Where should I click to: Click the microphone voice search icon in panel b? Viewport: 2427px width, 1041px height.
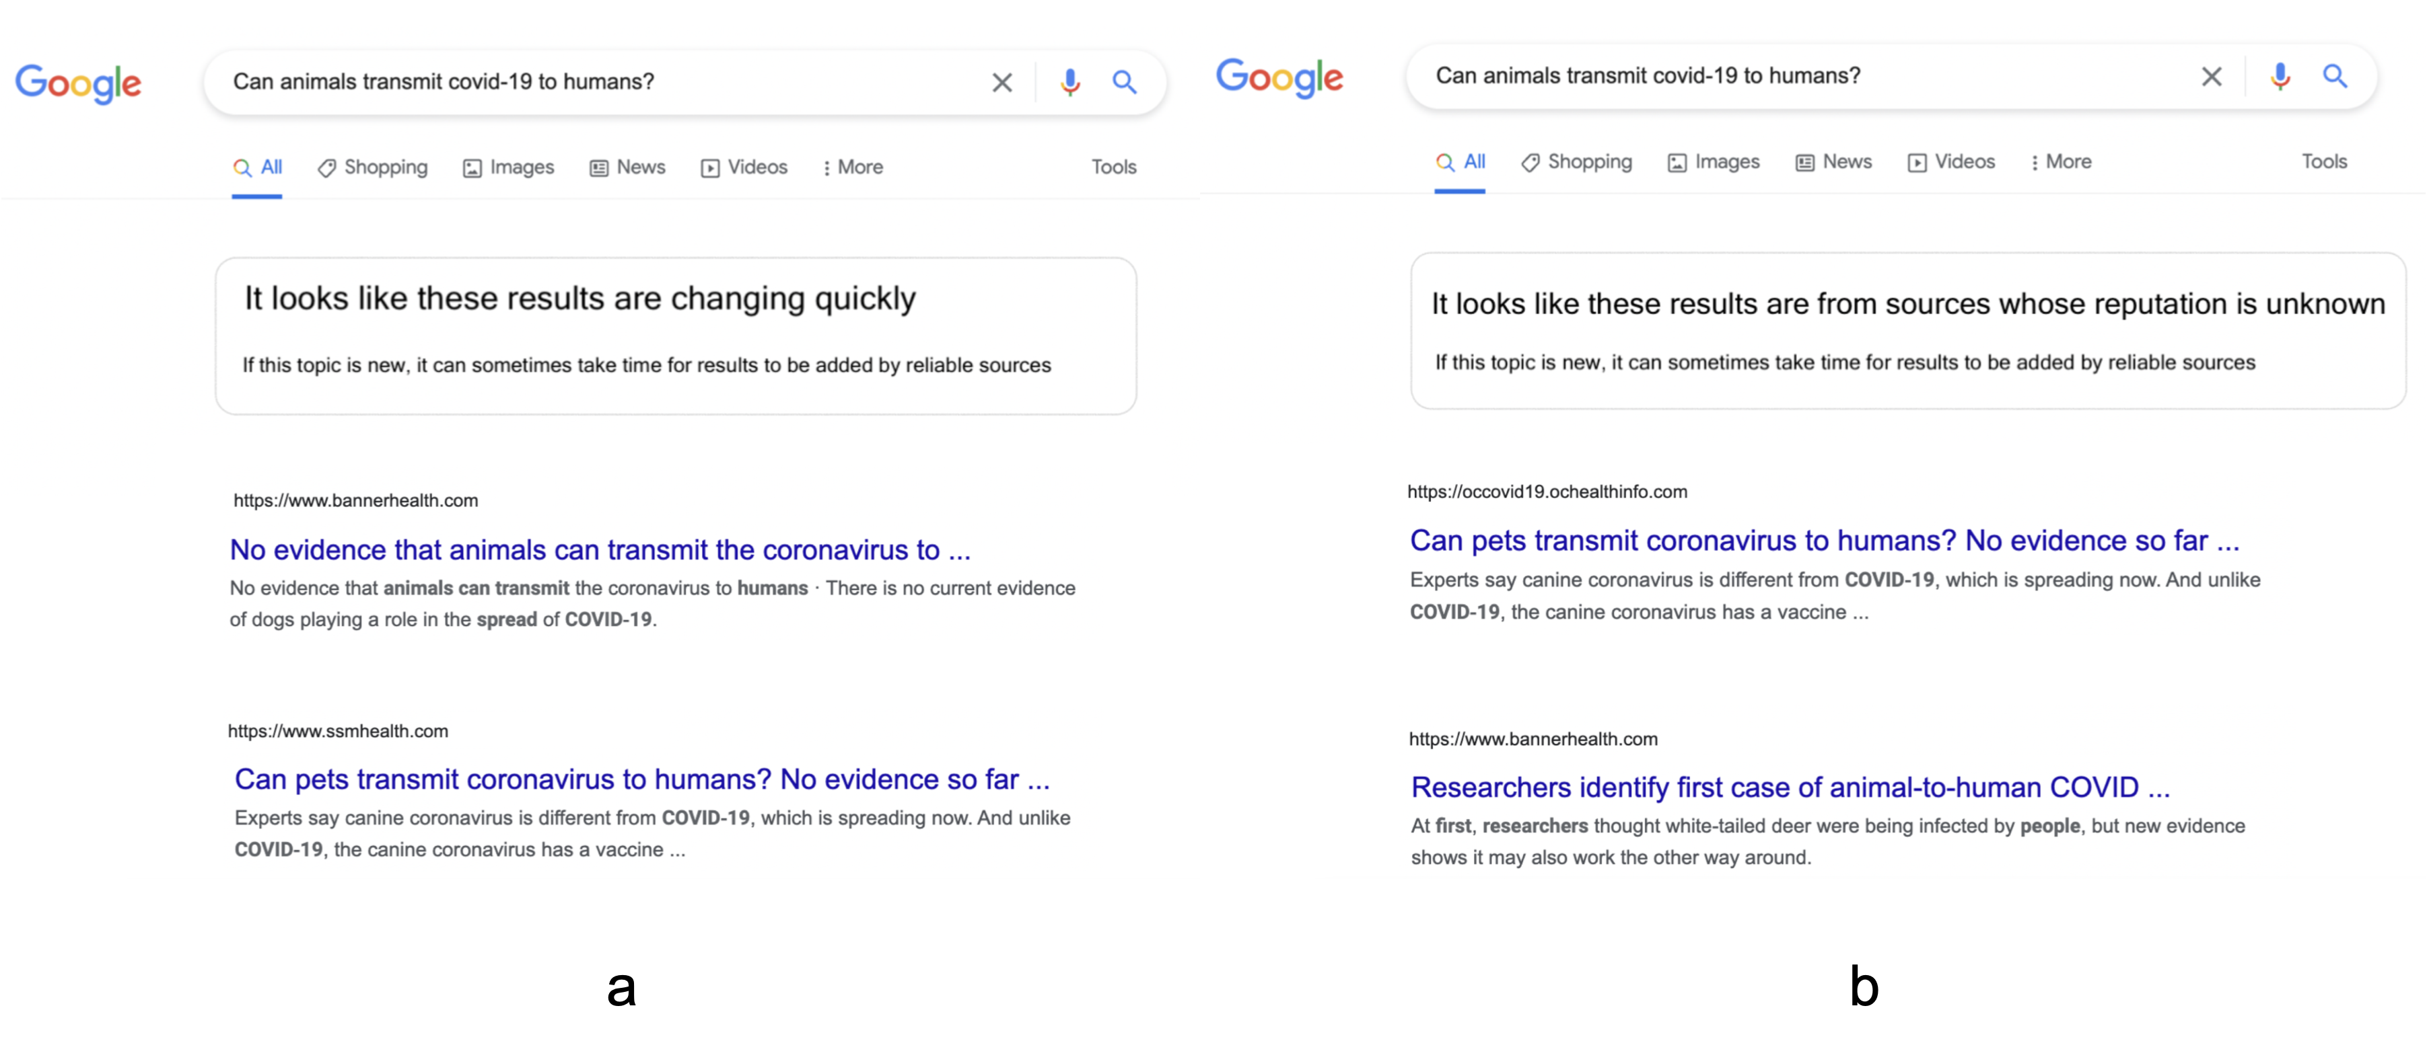pyautogui.click(x=2280, y=76)
